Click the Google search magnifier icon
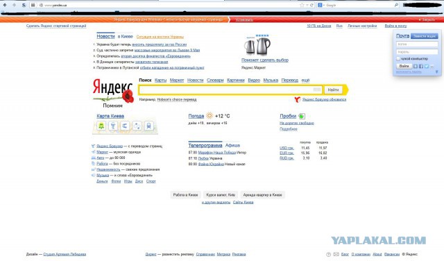The height and width of the screenshot is (261, 444). pyautogui.click(x=396, y=5)
